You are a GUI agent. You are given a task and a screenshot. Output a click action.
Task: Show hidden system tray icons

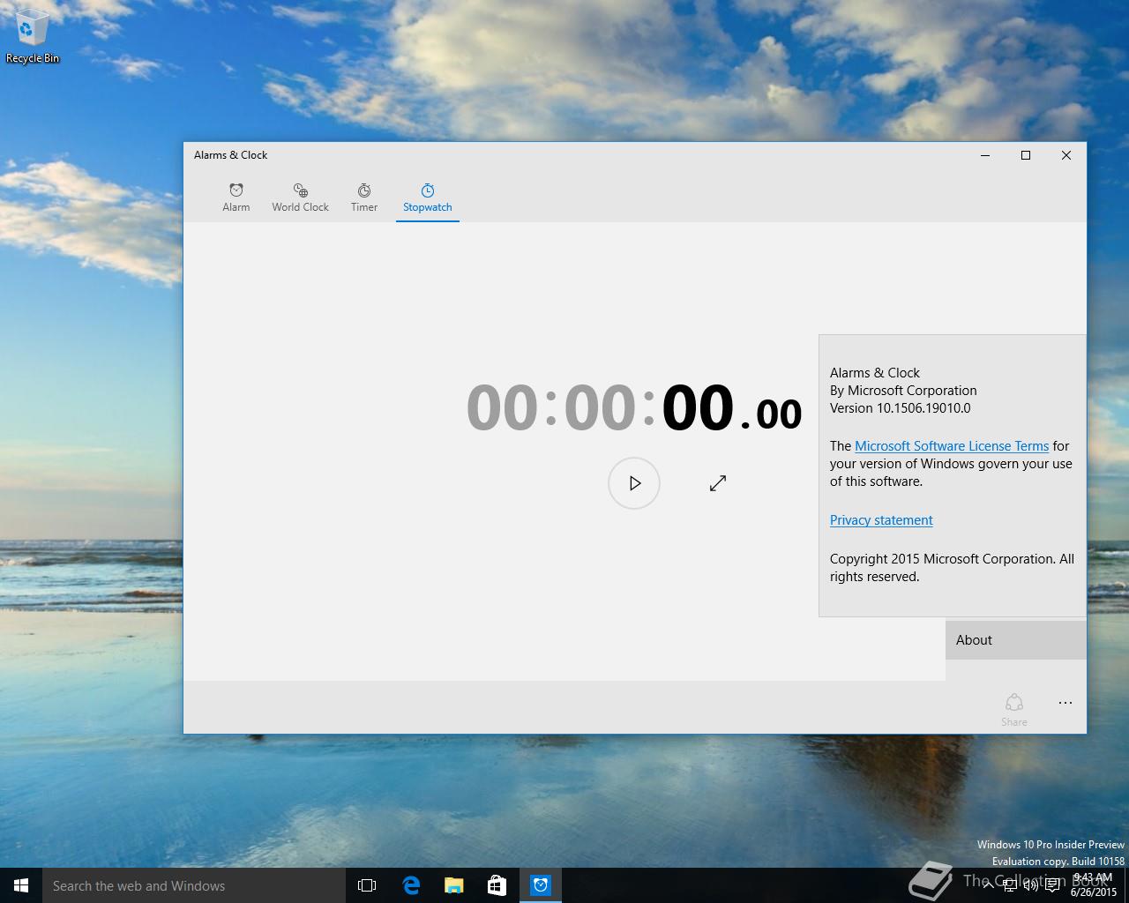[989, 885]
